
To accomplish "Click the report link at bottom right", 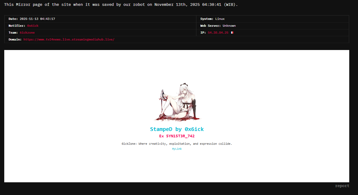I will click(342, 186).
